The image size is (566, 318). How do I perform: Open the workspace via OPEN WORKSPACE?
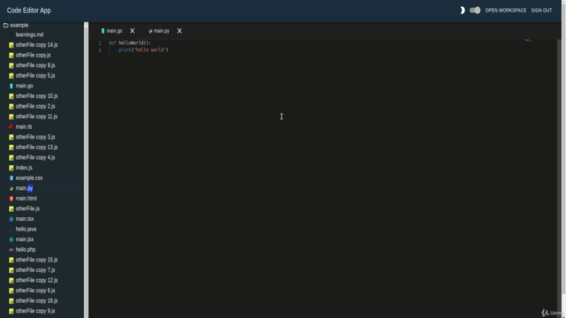click(x=505, y=11)
